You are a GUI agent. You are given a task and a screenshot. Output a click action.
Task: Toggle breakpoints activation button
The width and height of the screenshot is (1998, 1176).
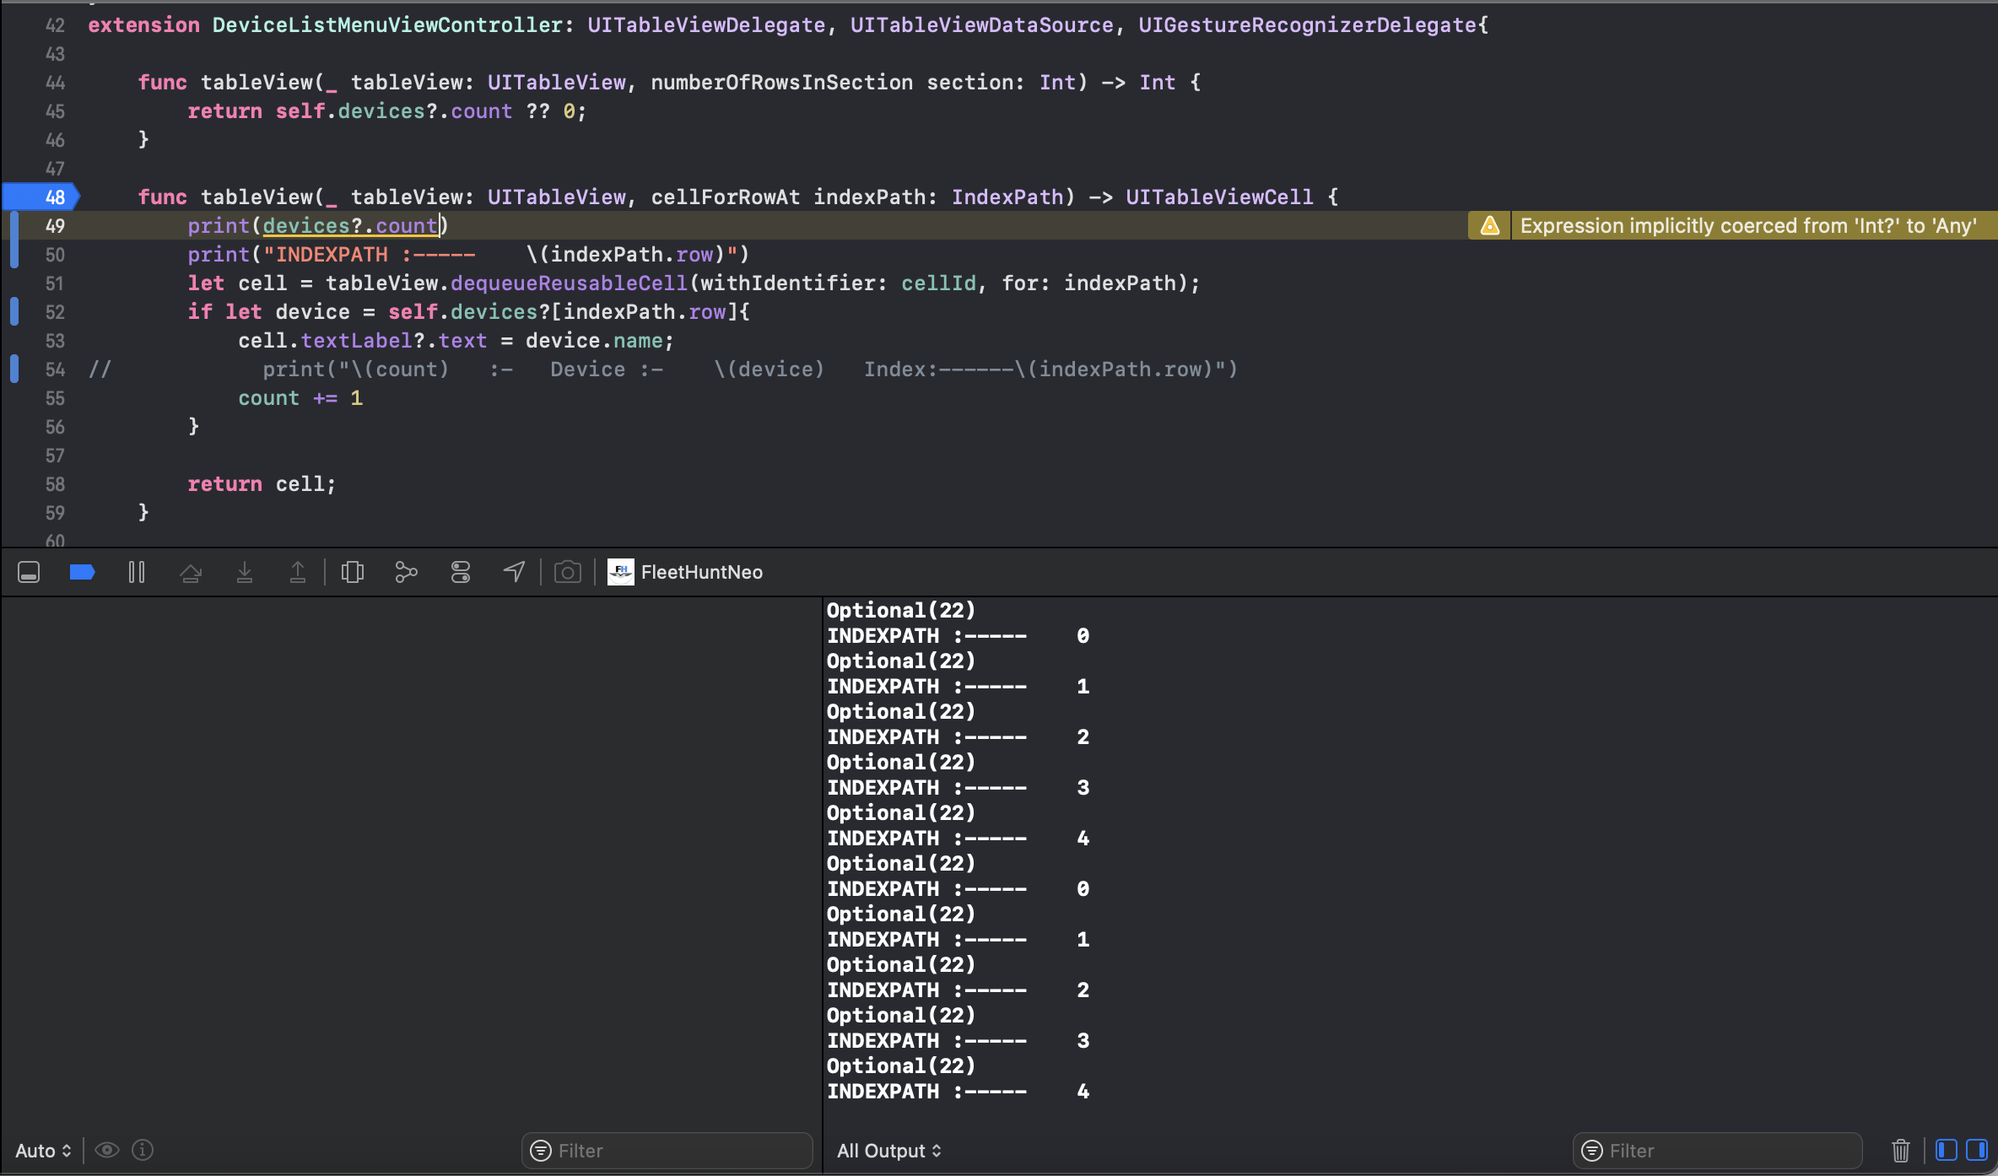(82, 572)
